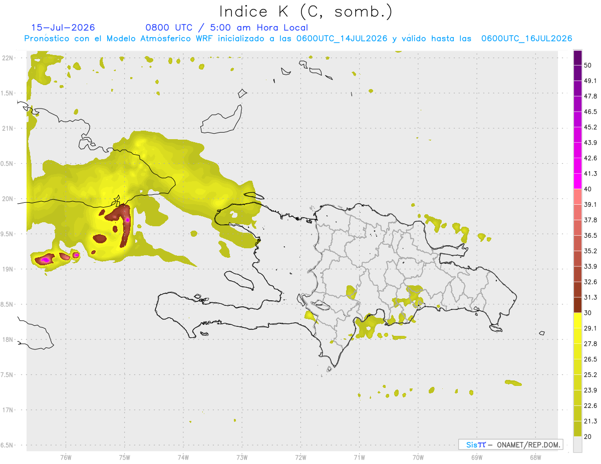Click the date "15-Jul-2026"
Viewport: 601px width, 464px height.
click(x=63, y=28)
